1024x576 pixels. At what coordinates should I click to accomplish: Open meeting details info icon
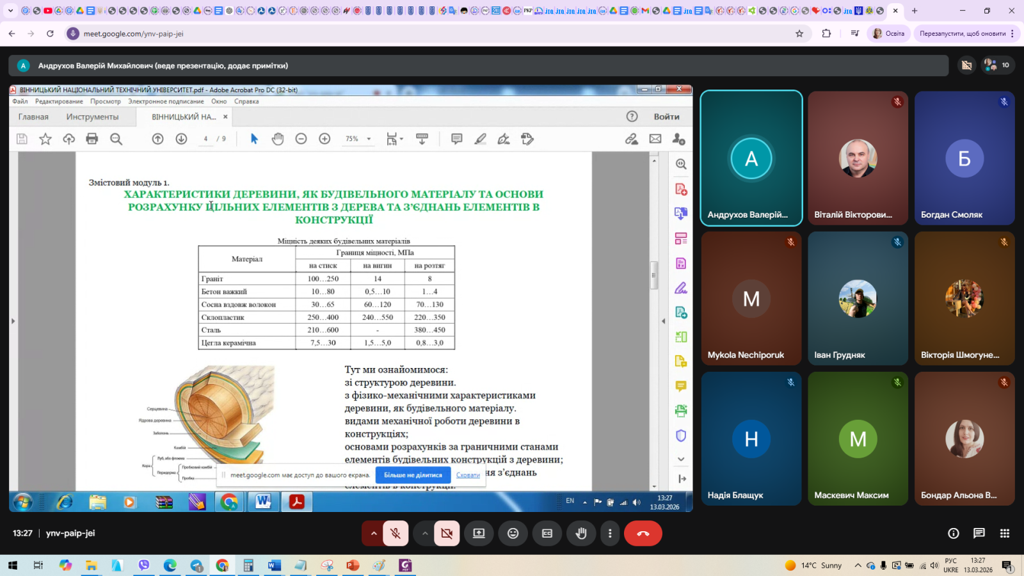tap(953, 533)
